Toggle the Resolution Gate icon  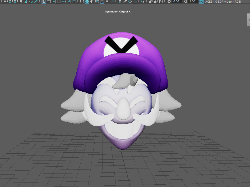pyautogui.click(x=54, y=1)
